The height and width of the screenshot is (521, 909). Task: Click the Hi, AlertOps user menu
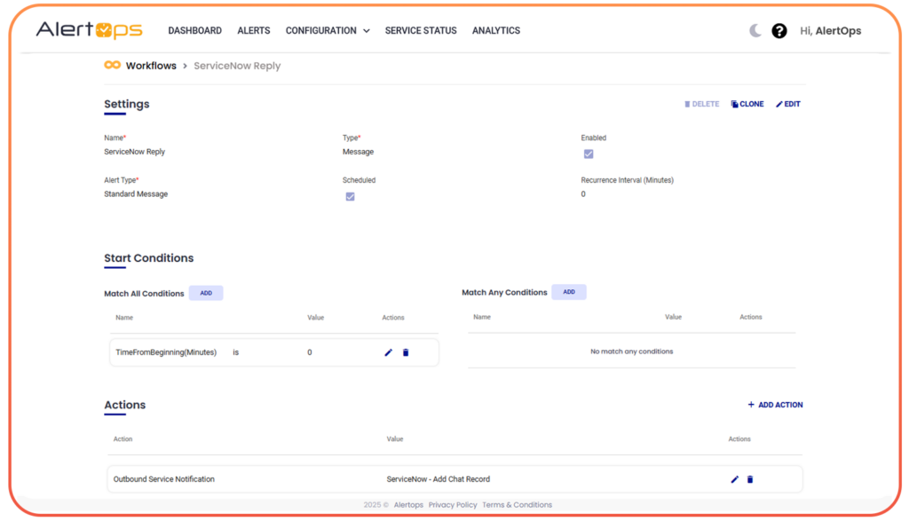pyautogui.click(x=830, y=30)
